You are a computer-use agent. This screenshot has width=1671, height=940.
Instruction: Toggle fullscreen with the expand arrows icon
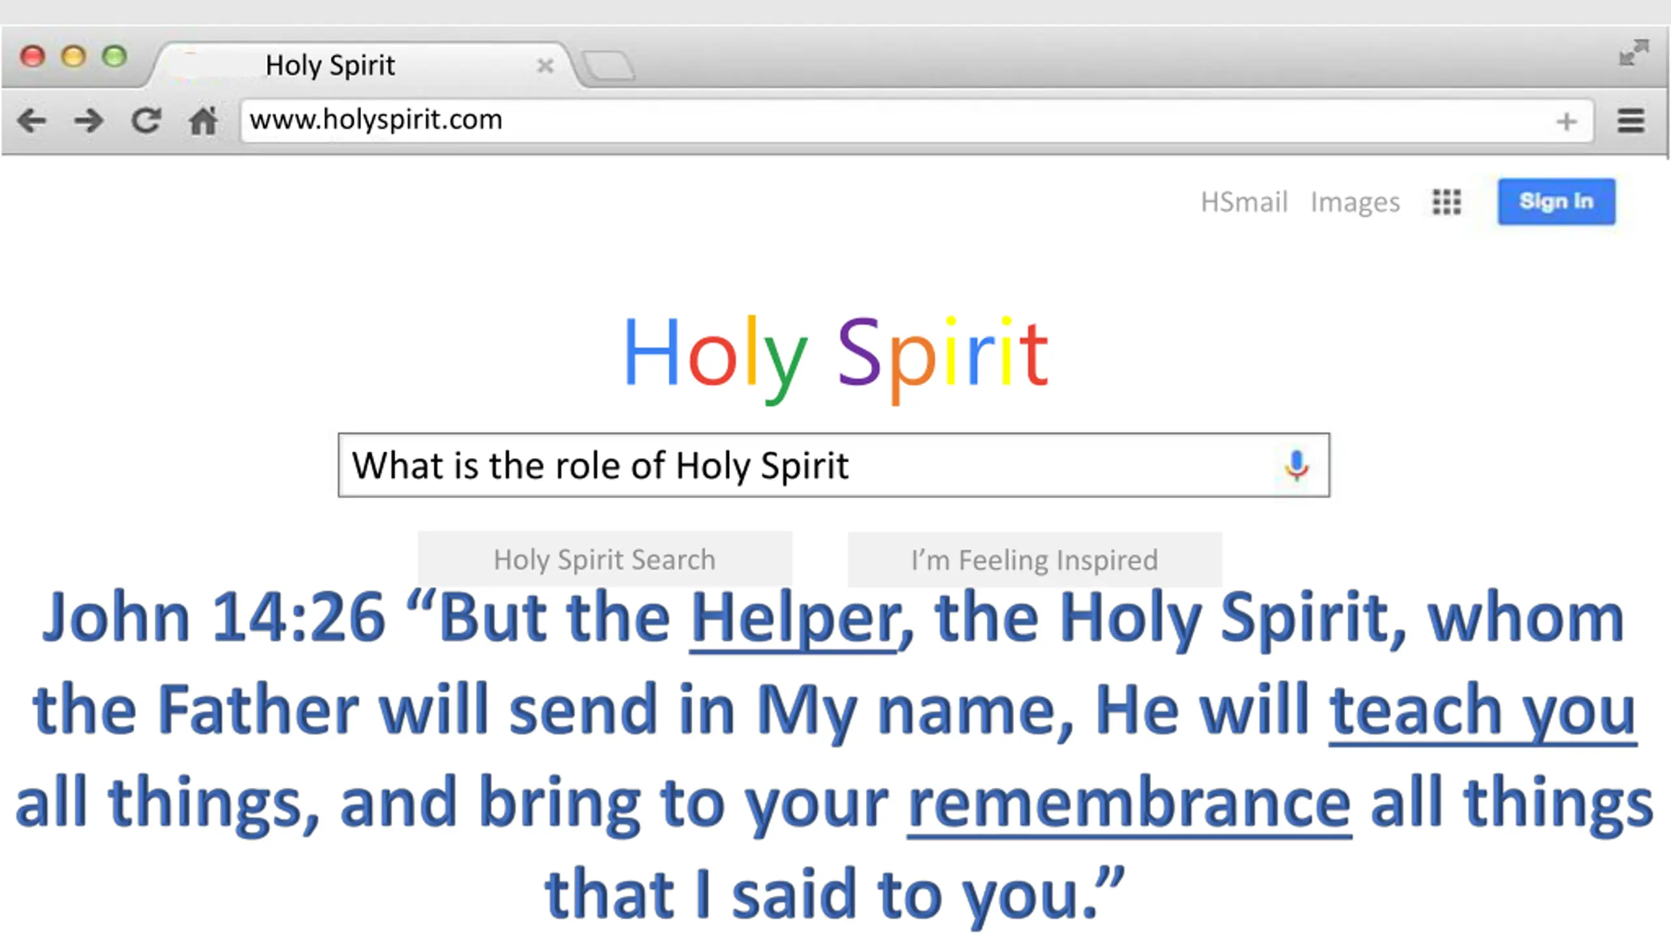1634,53
